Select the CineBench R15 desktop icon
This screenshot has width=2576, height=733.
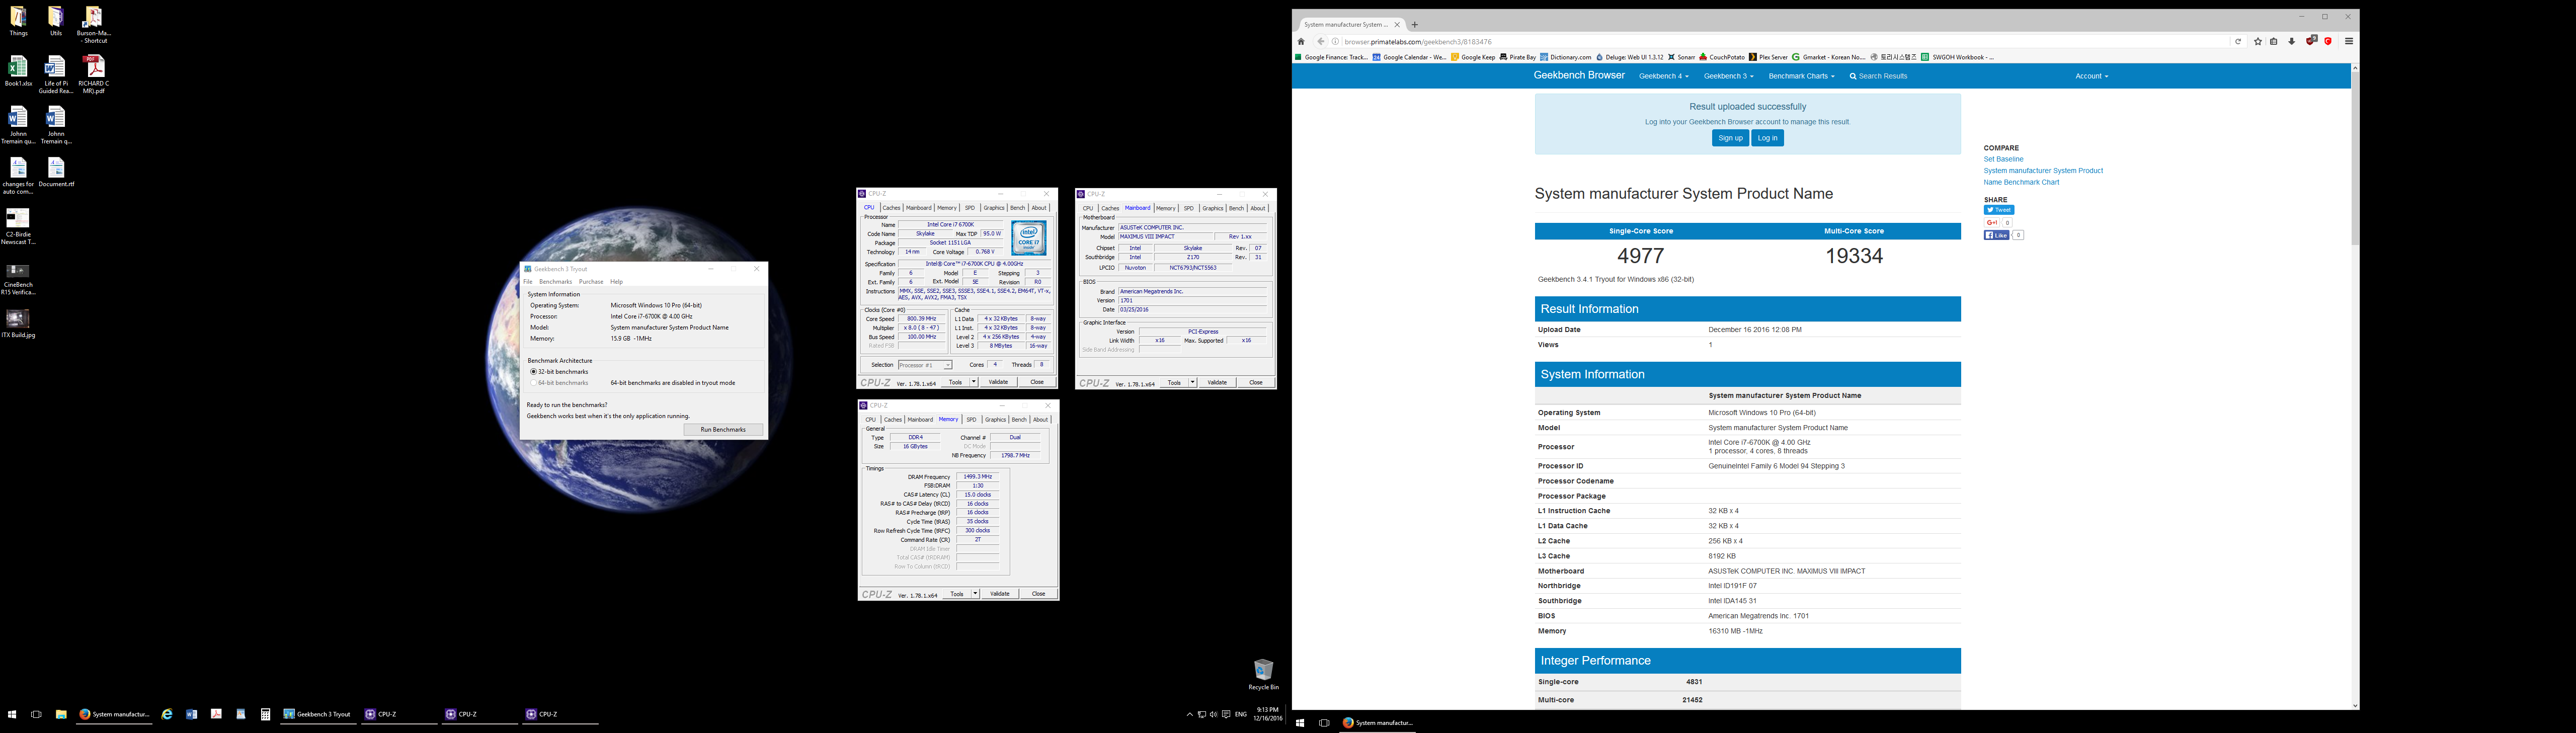pyautogui.click(x=18, y=280)
